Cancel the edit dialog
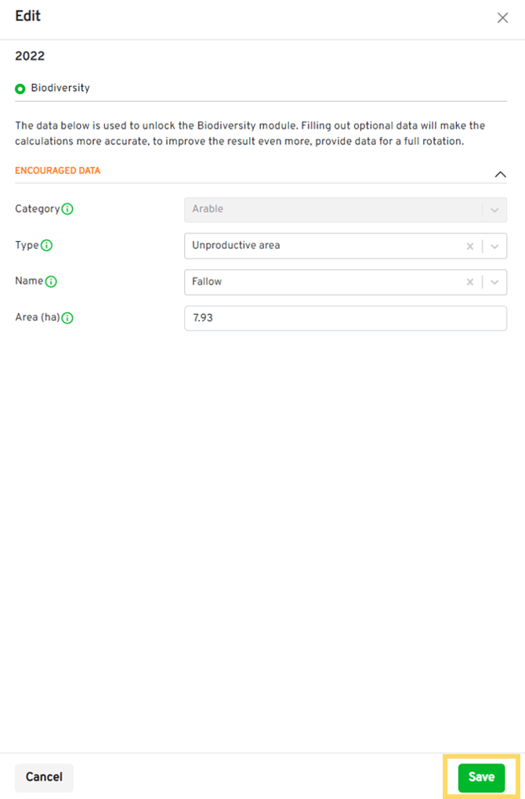The height and width of the screenshot is (799, 525). (44, 777)
